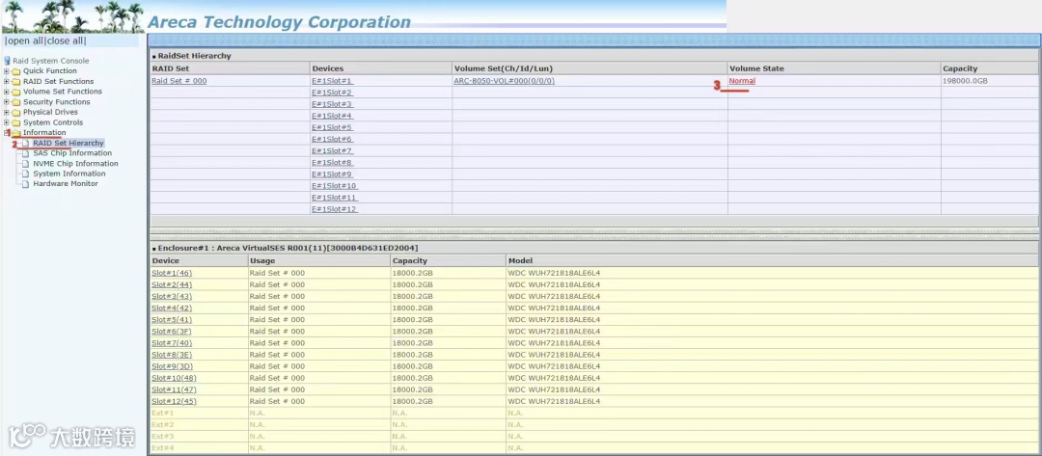Click the Quick Function folder icon
Viewport: 1042px width, 456px height.
click(16, 71)
